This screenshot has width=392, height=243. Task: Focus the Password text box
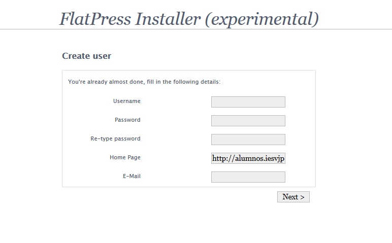pos(248,121)
